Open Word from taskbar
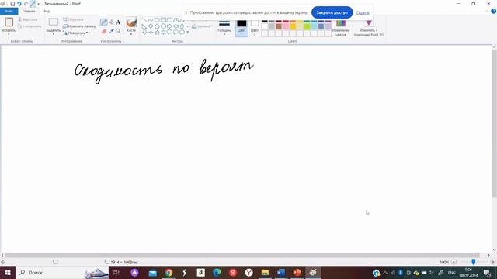This screenshot has height=279, width=497. [281, 272]
